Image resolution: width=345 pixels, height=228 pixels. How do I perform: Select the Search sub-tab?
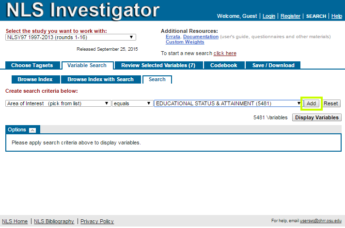point(157,79)
